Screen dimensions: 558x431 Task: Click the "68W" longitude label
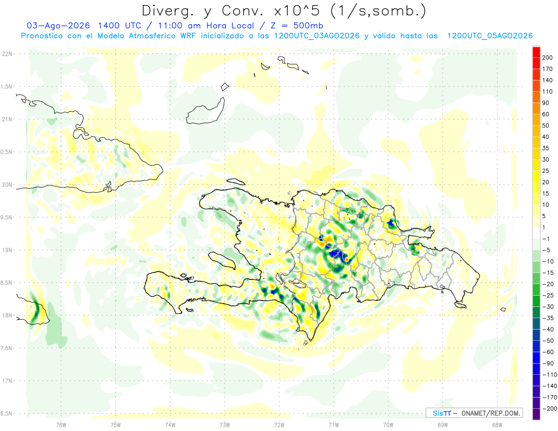point(497,424)
